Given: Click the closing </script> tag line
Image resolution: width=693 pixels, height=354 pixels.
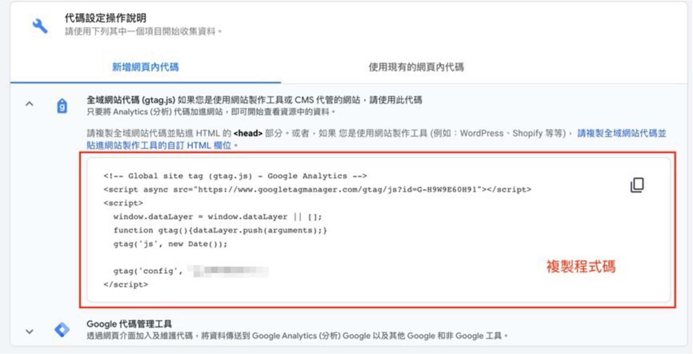Looking at the screenshot, I should tap(126, 284).
